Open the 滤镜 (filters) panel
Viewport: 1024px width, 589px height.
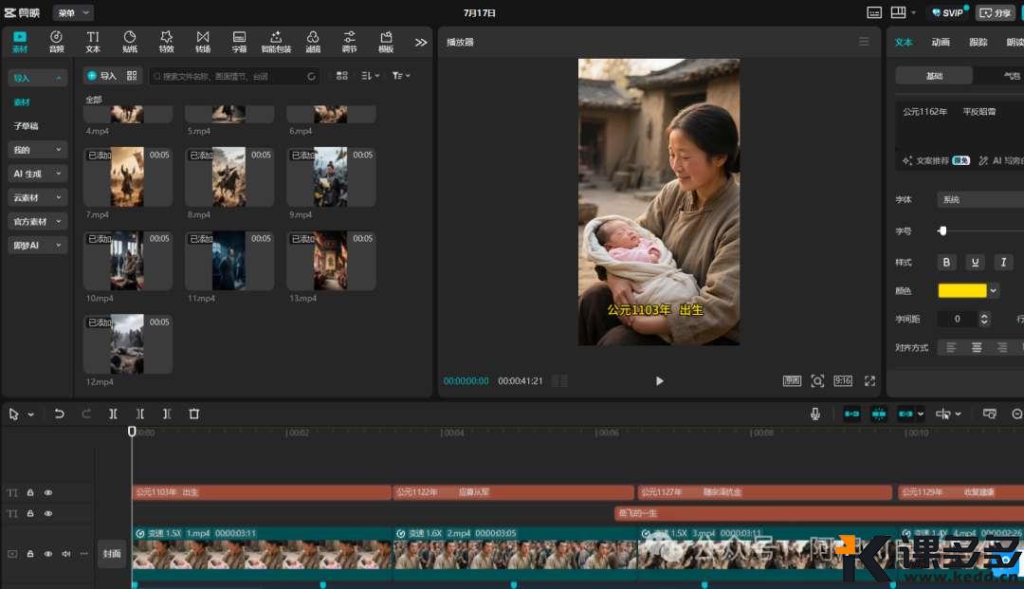click(x=313, y=41)
